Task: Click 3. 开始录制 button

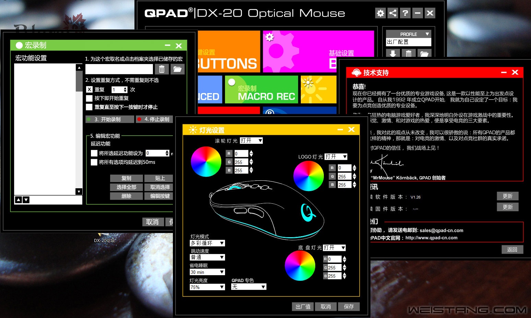Action: (110, 119)
